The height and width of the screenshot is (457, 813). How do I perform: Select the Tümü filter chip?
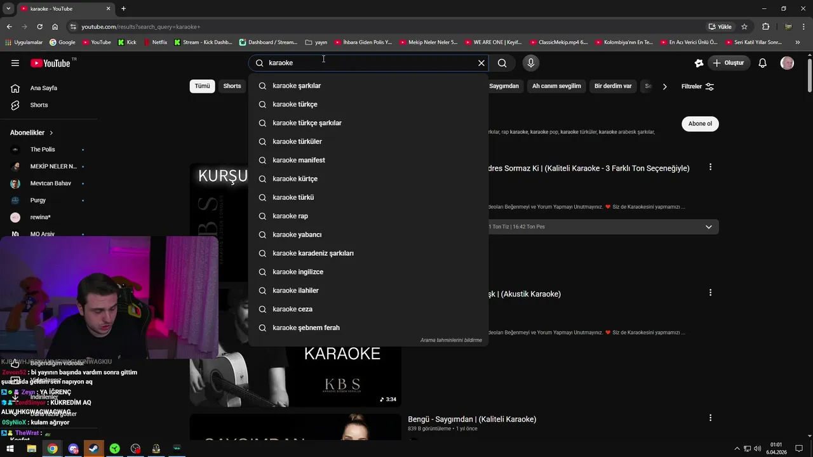(x=202, y=86)
